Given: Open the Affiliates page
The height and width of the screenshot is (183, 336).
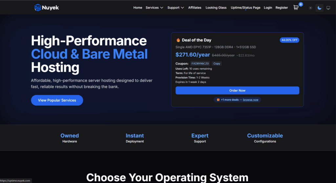Looking at the screenshot, I should click(x=195, y=8).
